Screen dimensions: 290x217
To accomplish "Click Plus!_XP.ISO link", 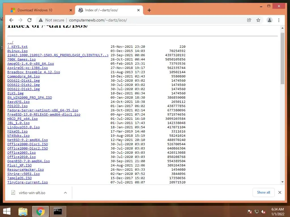I will click(20, 166).
